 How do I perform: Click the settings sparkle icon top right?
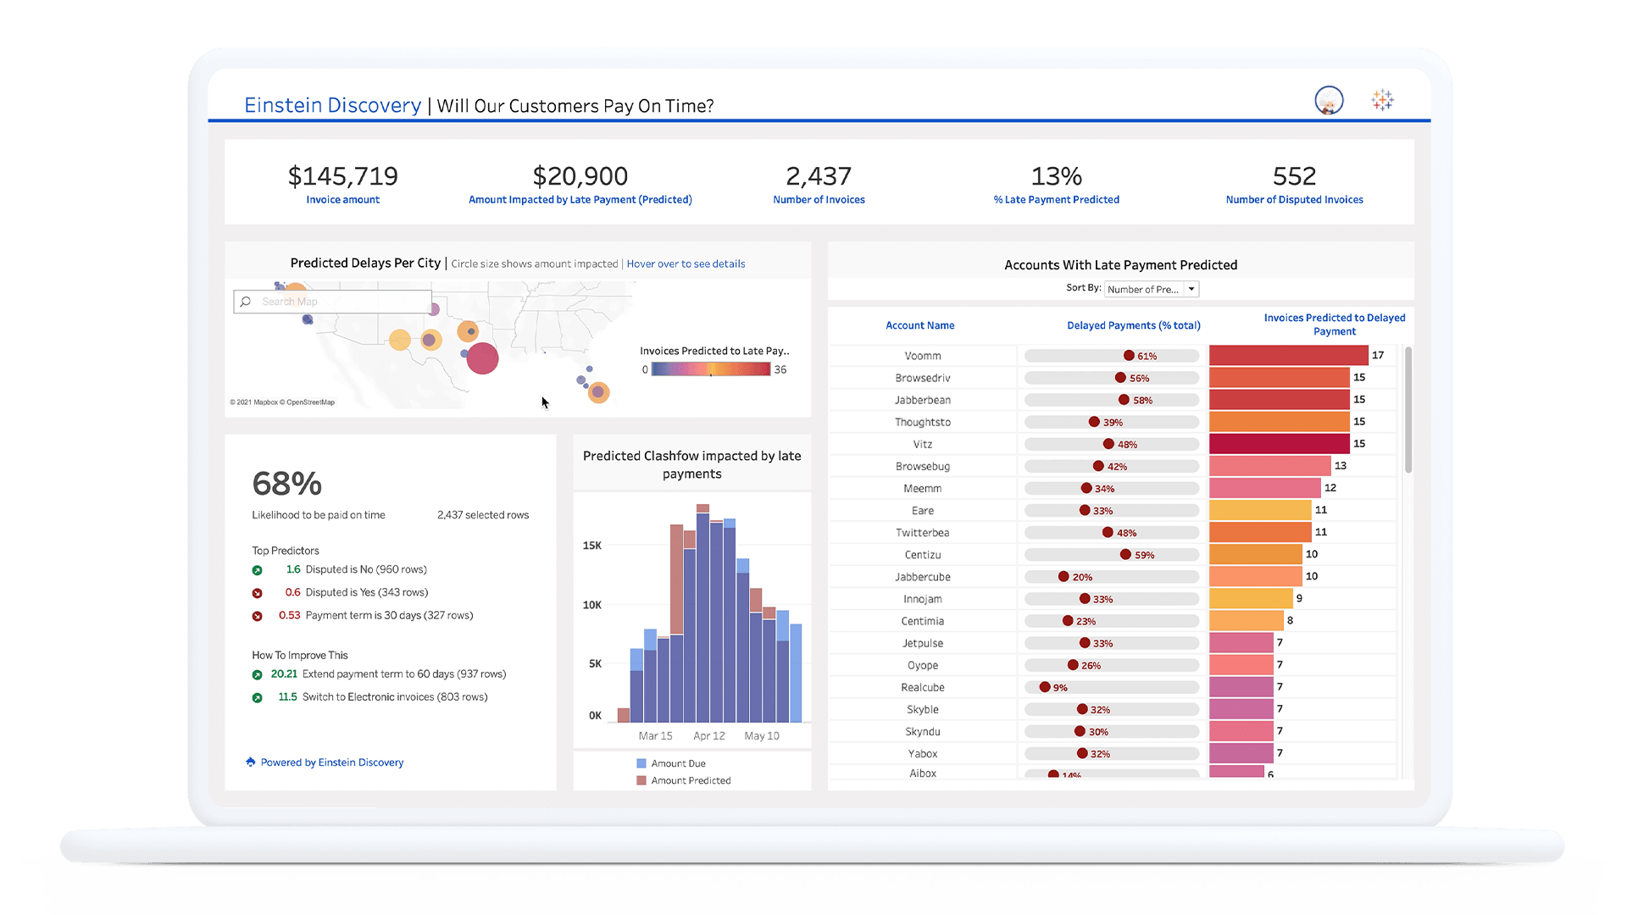[x=1382, y=101]
